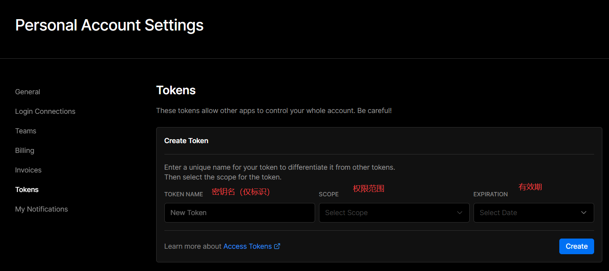Viewport: 609px width, 271px height.
Task: Click the arrow in the Expiration date field
Action: point(584,213)
